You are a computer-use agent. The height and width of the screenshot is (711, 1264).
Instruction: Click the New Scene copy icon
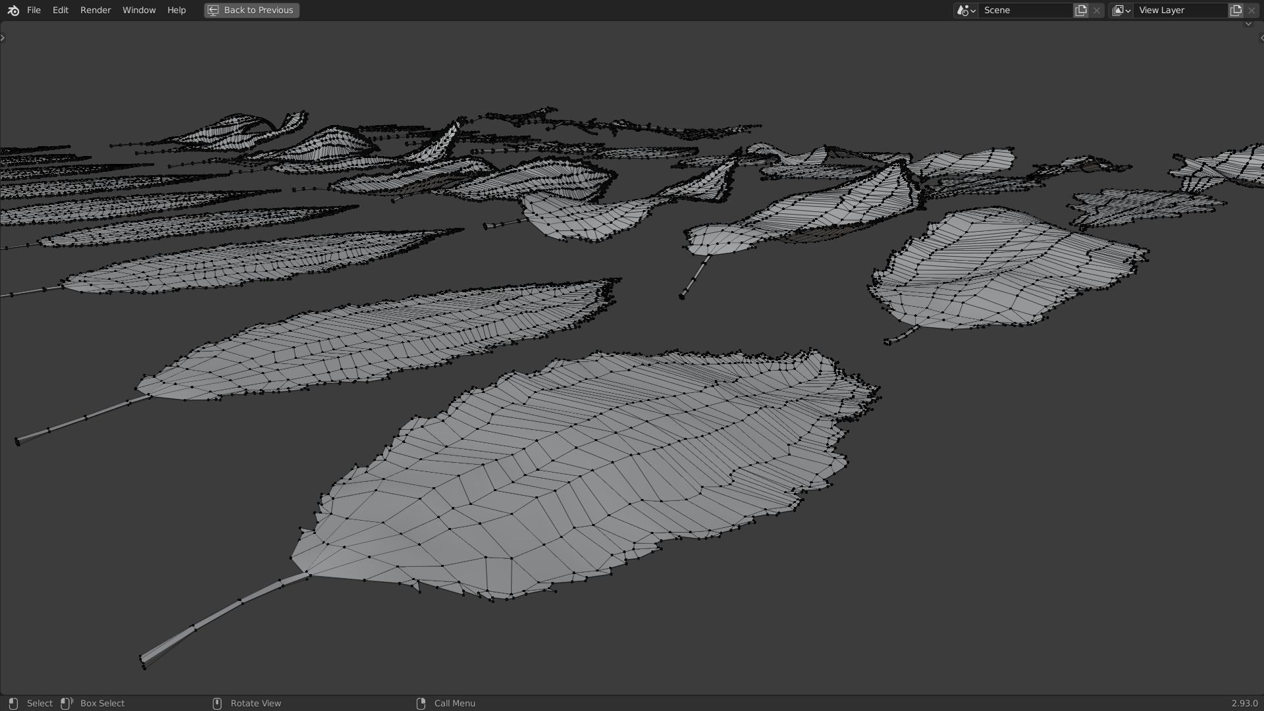(1081, 11)
